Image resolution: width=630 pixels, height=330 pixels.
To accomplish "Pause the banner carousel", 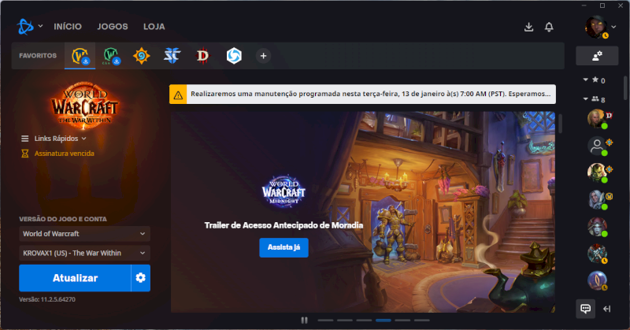I will [x=304, y=321].
